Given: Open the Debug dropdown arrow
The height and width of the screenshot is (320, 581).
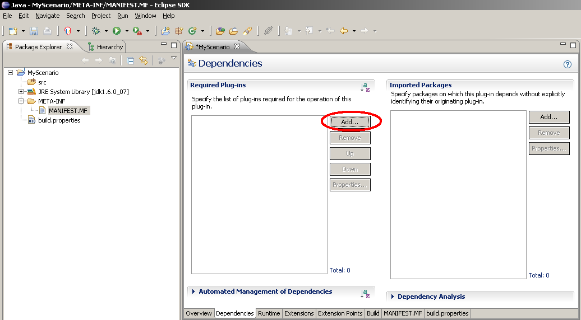Looking at the screenshot, I should tap(106, 31).
